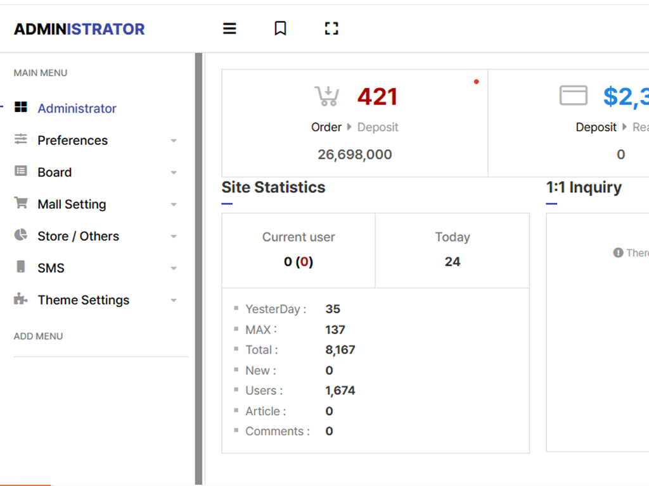Click the shopping cart order icon
The image size is (649, 486).
click(x=327, y=96)
